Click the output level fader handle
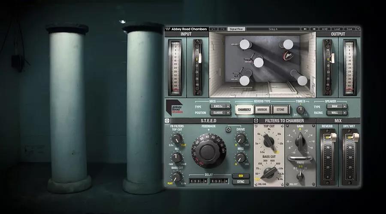The height and width of the screenshot is (214, 386). tap(332, 58)
